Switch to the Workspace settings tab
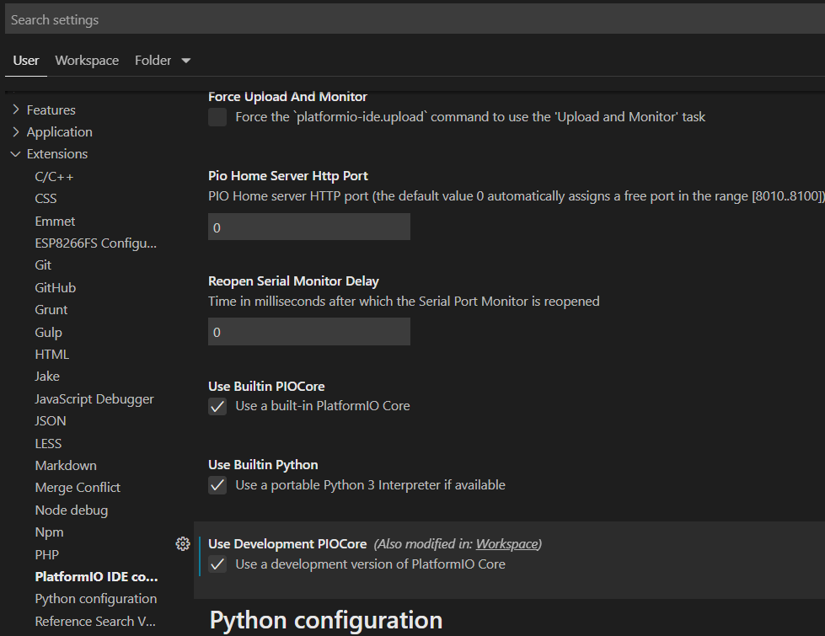The height and width of the screenshot is (636, 825). point(87,61)
